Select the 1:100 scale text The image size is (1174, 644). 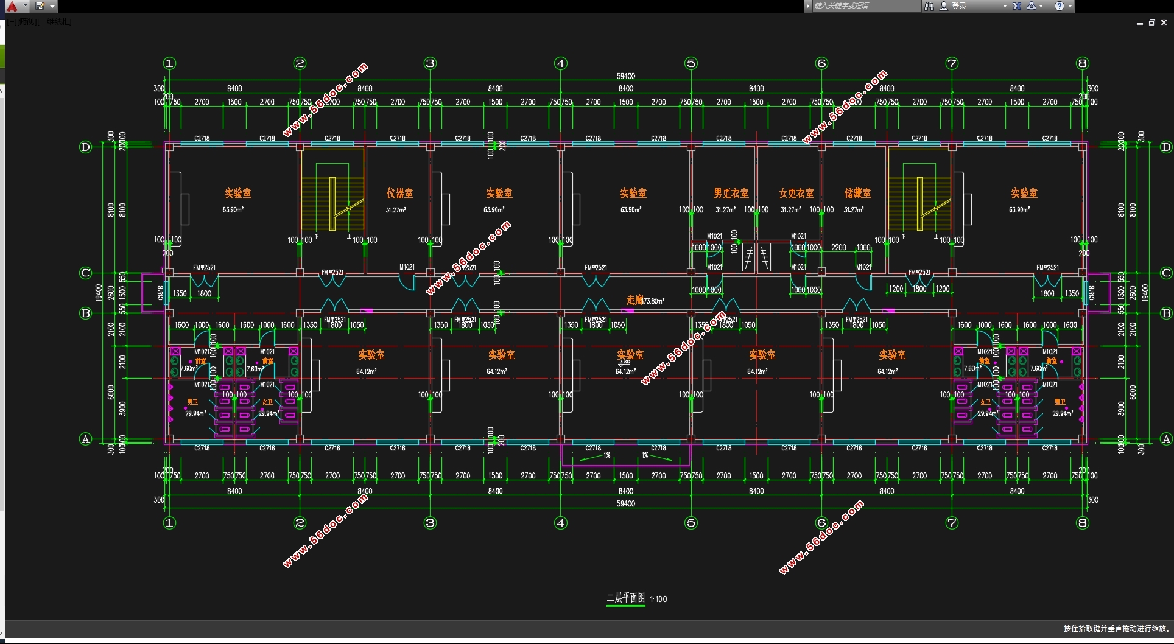click(658, 599)
